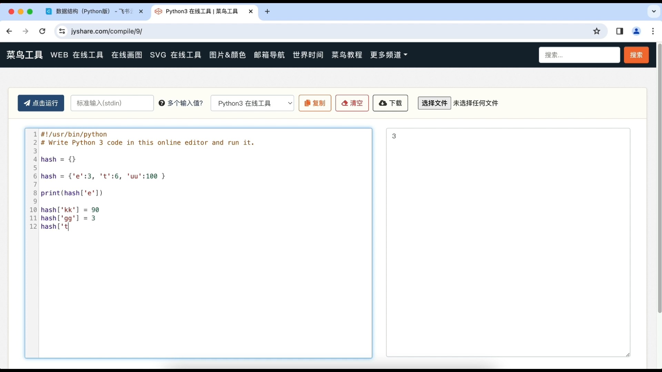
Task: Go forward with the browser arrow
Action: [x=26, y=31]
